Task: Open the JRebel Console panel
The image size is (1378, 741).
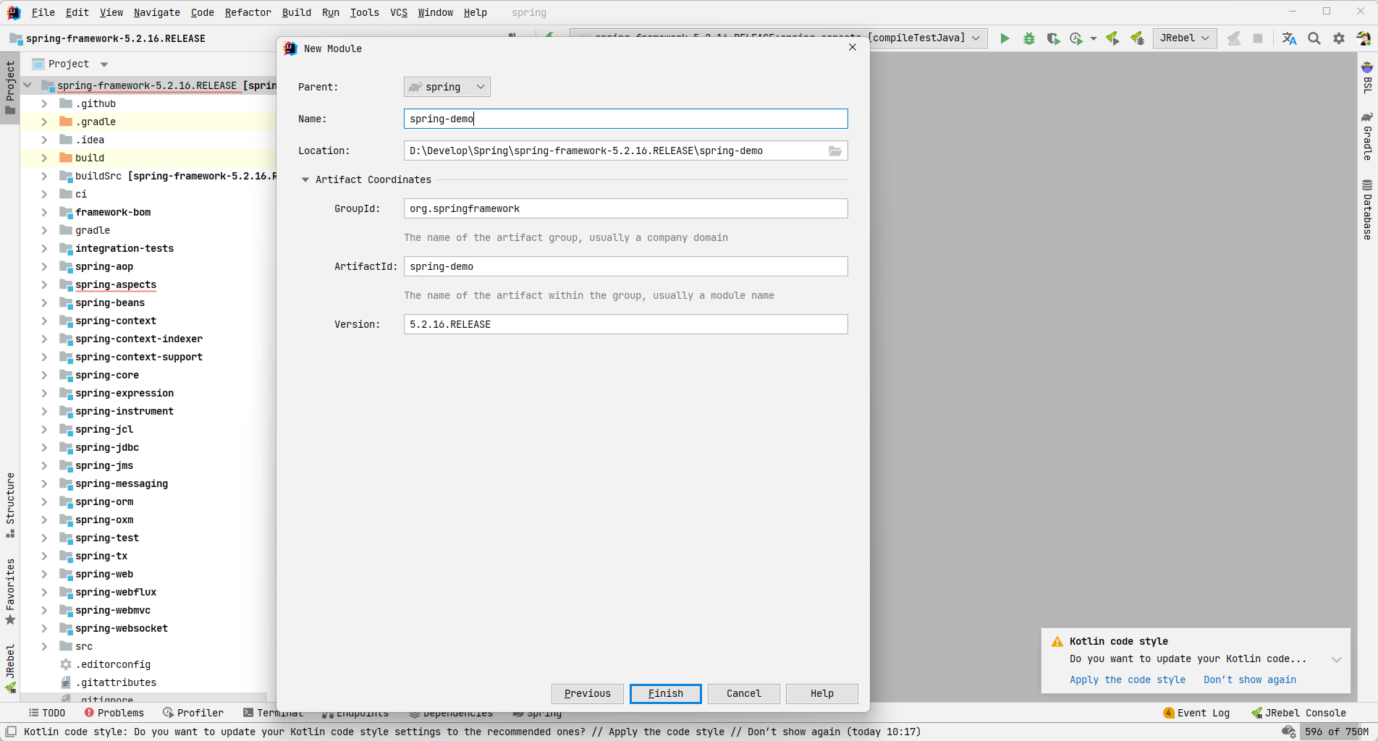Action: click(x=1298, y=713)
